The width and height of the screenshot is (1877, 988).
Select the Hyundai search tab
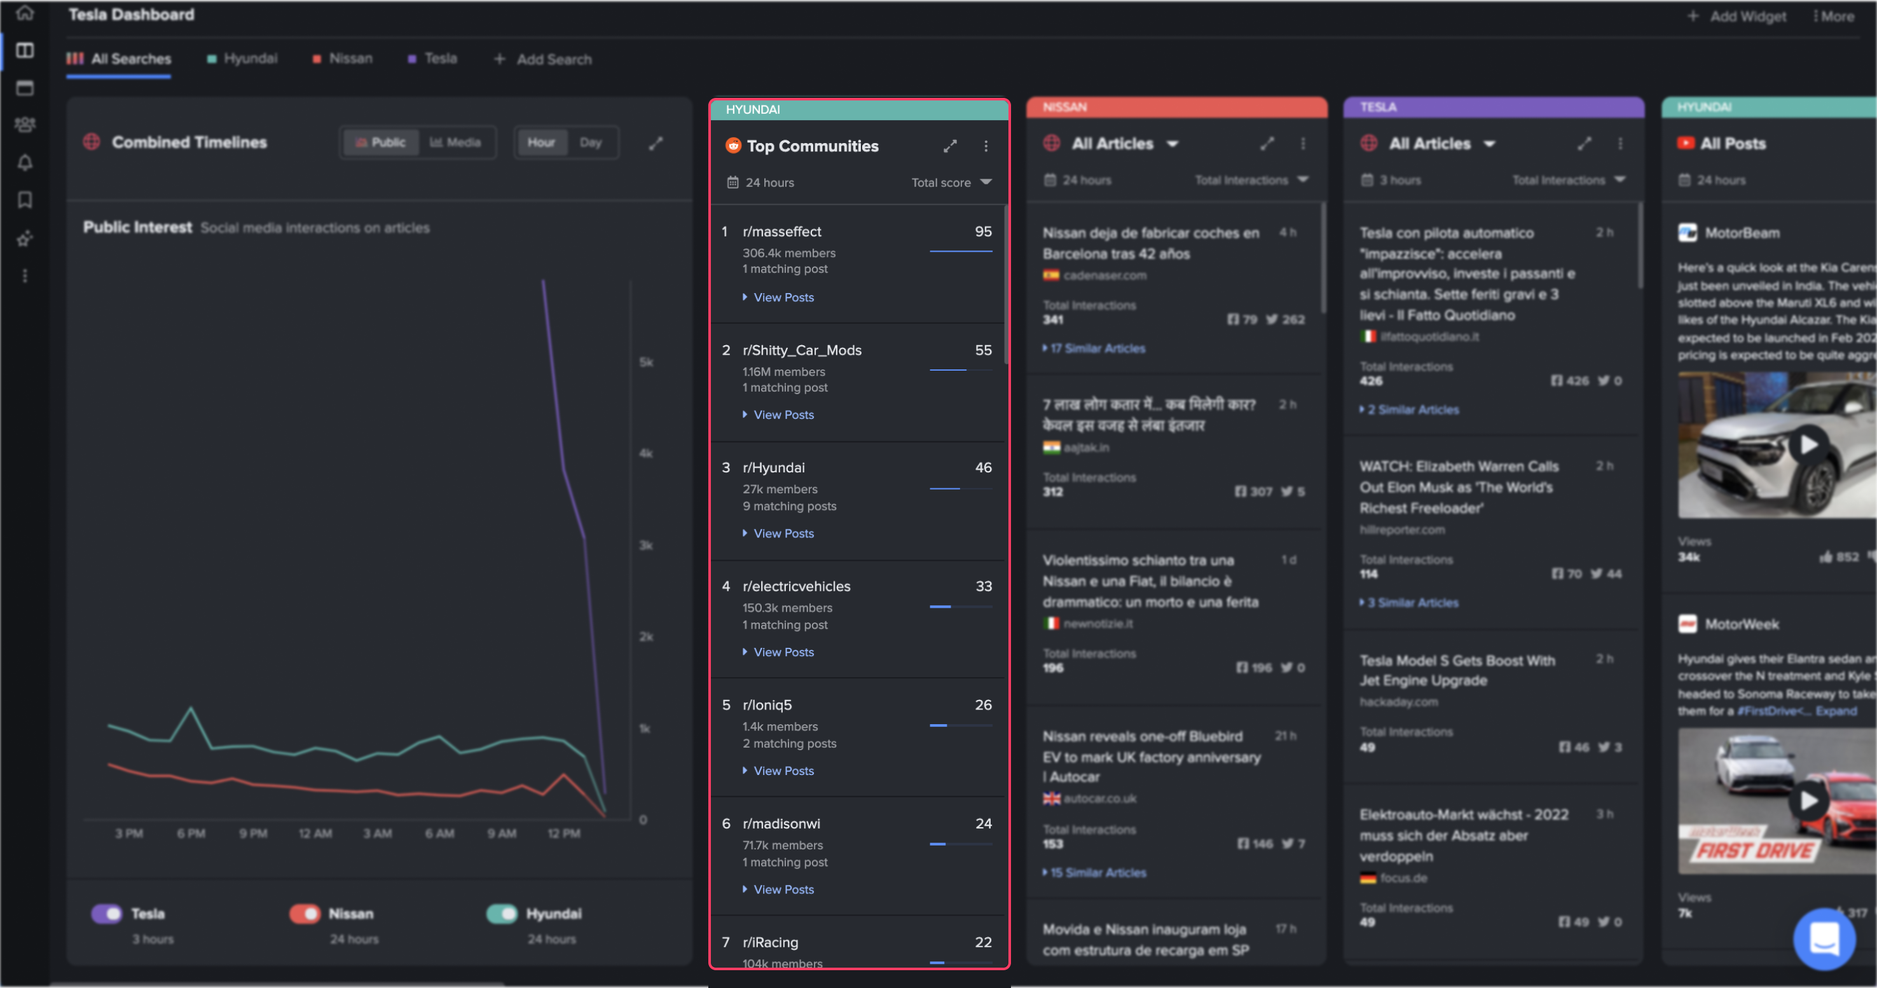242,58
